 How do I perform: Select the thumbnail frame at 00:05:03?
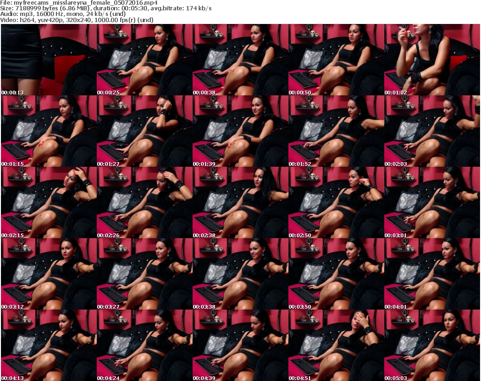pos(432,345)
